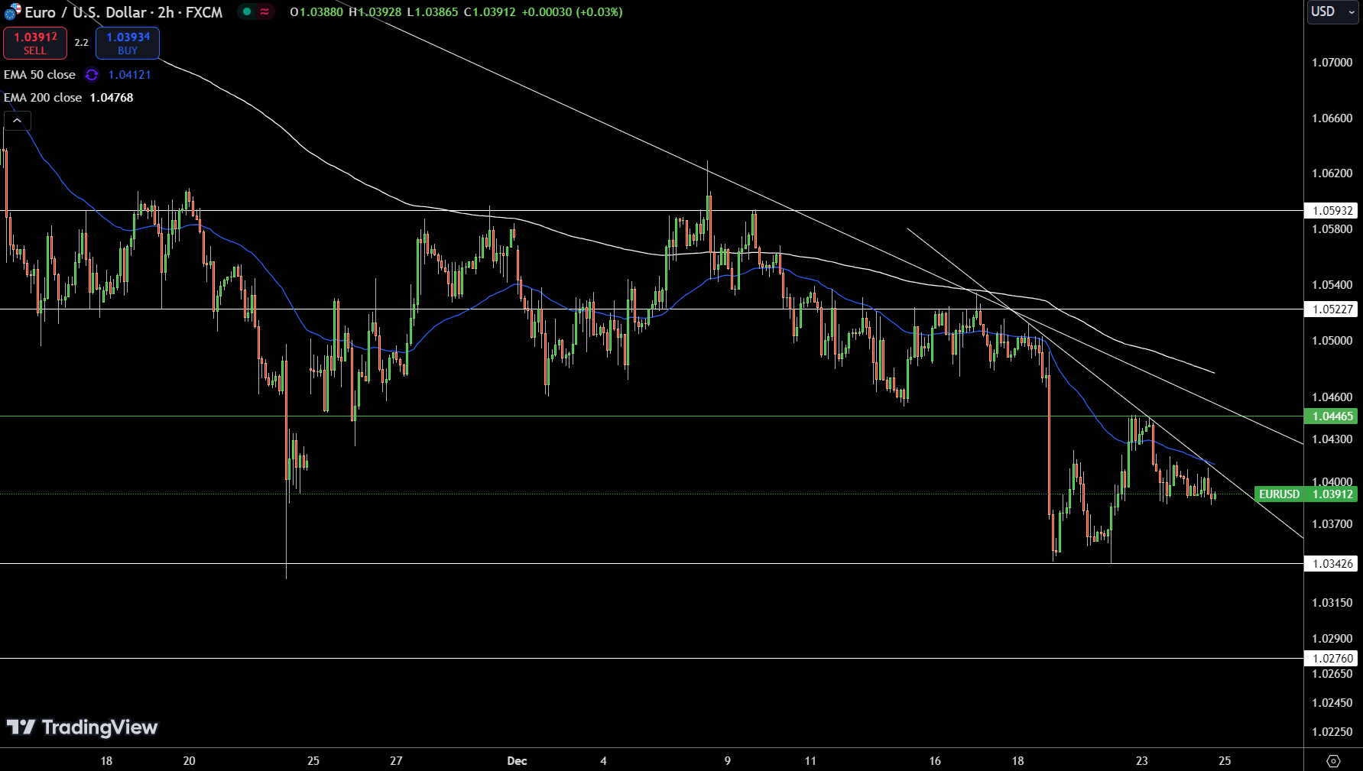Click the 23 date on time axis
1363x771 pixels.
pos(1141,761)
